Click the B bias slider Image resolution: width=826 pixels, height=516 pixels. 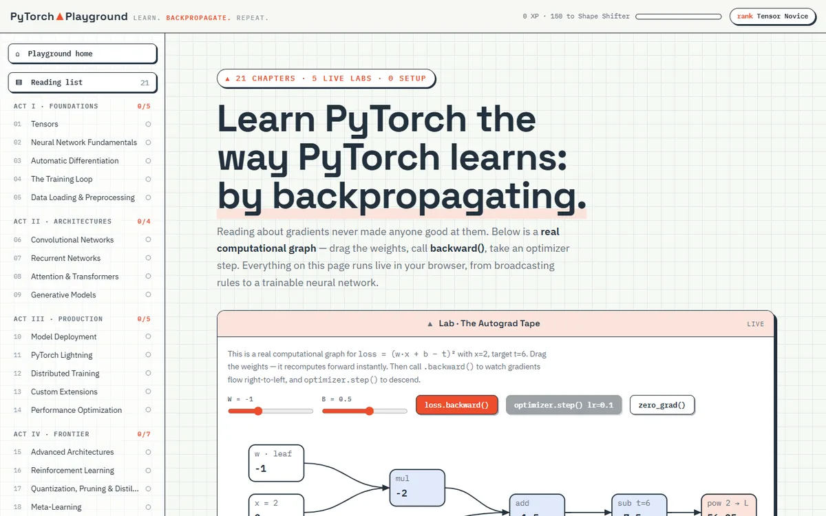click(x=365, y=411)
